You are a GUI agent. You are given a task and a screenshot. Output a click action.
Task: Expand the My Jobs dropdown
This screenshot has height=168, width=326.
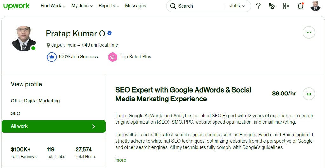(82, 6)
